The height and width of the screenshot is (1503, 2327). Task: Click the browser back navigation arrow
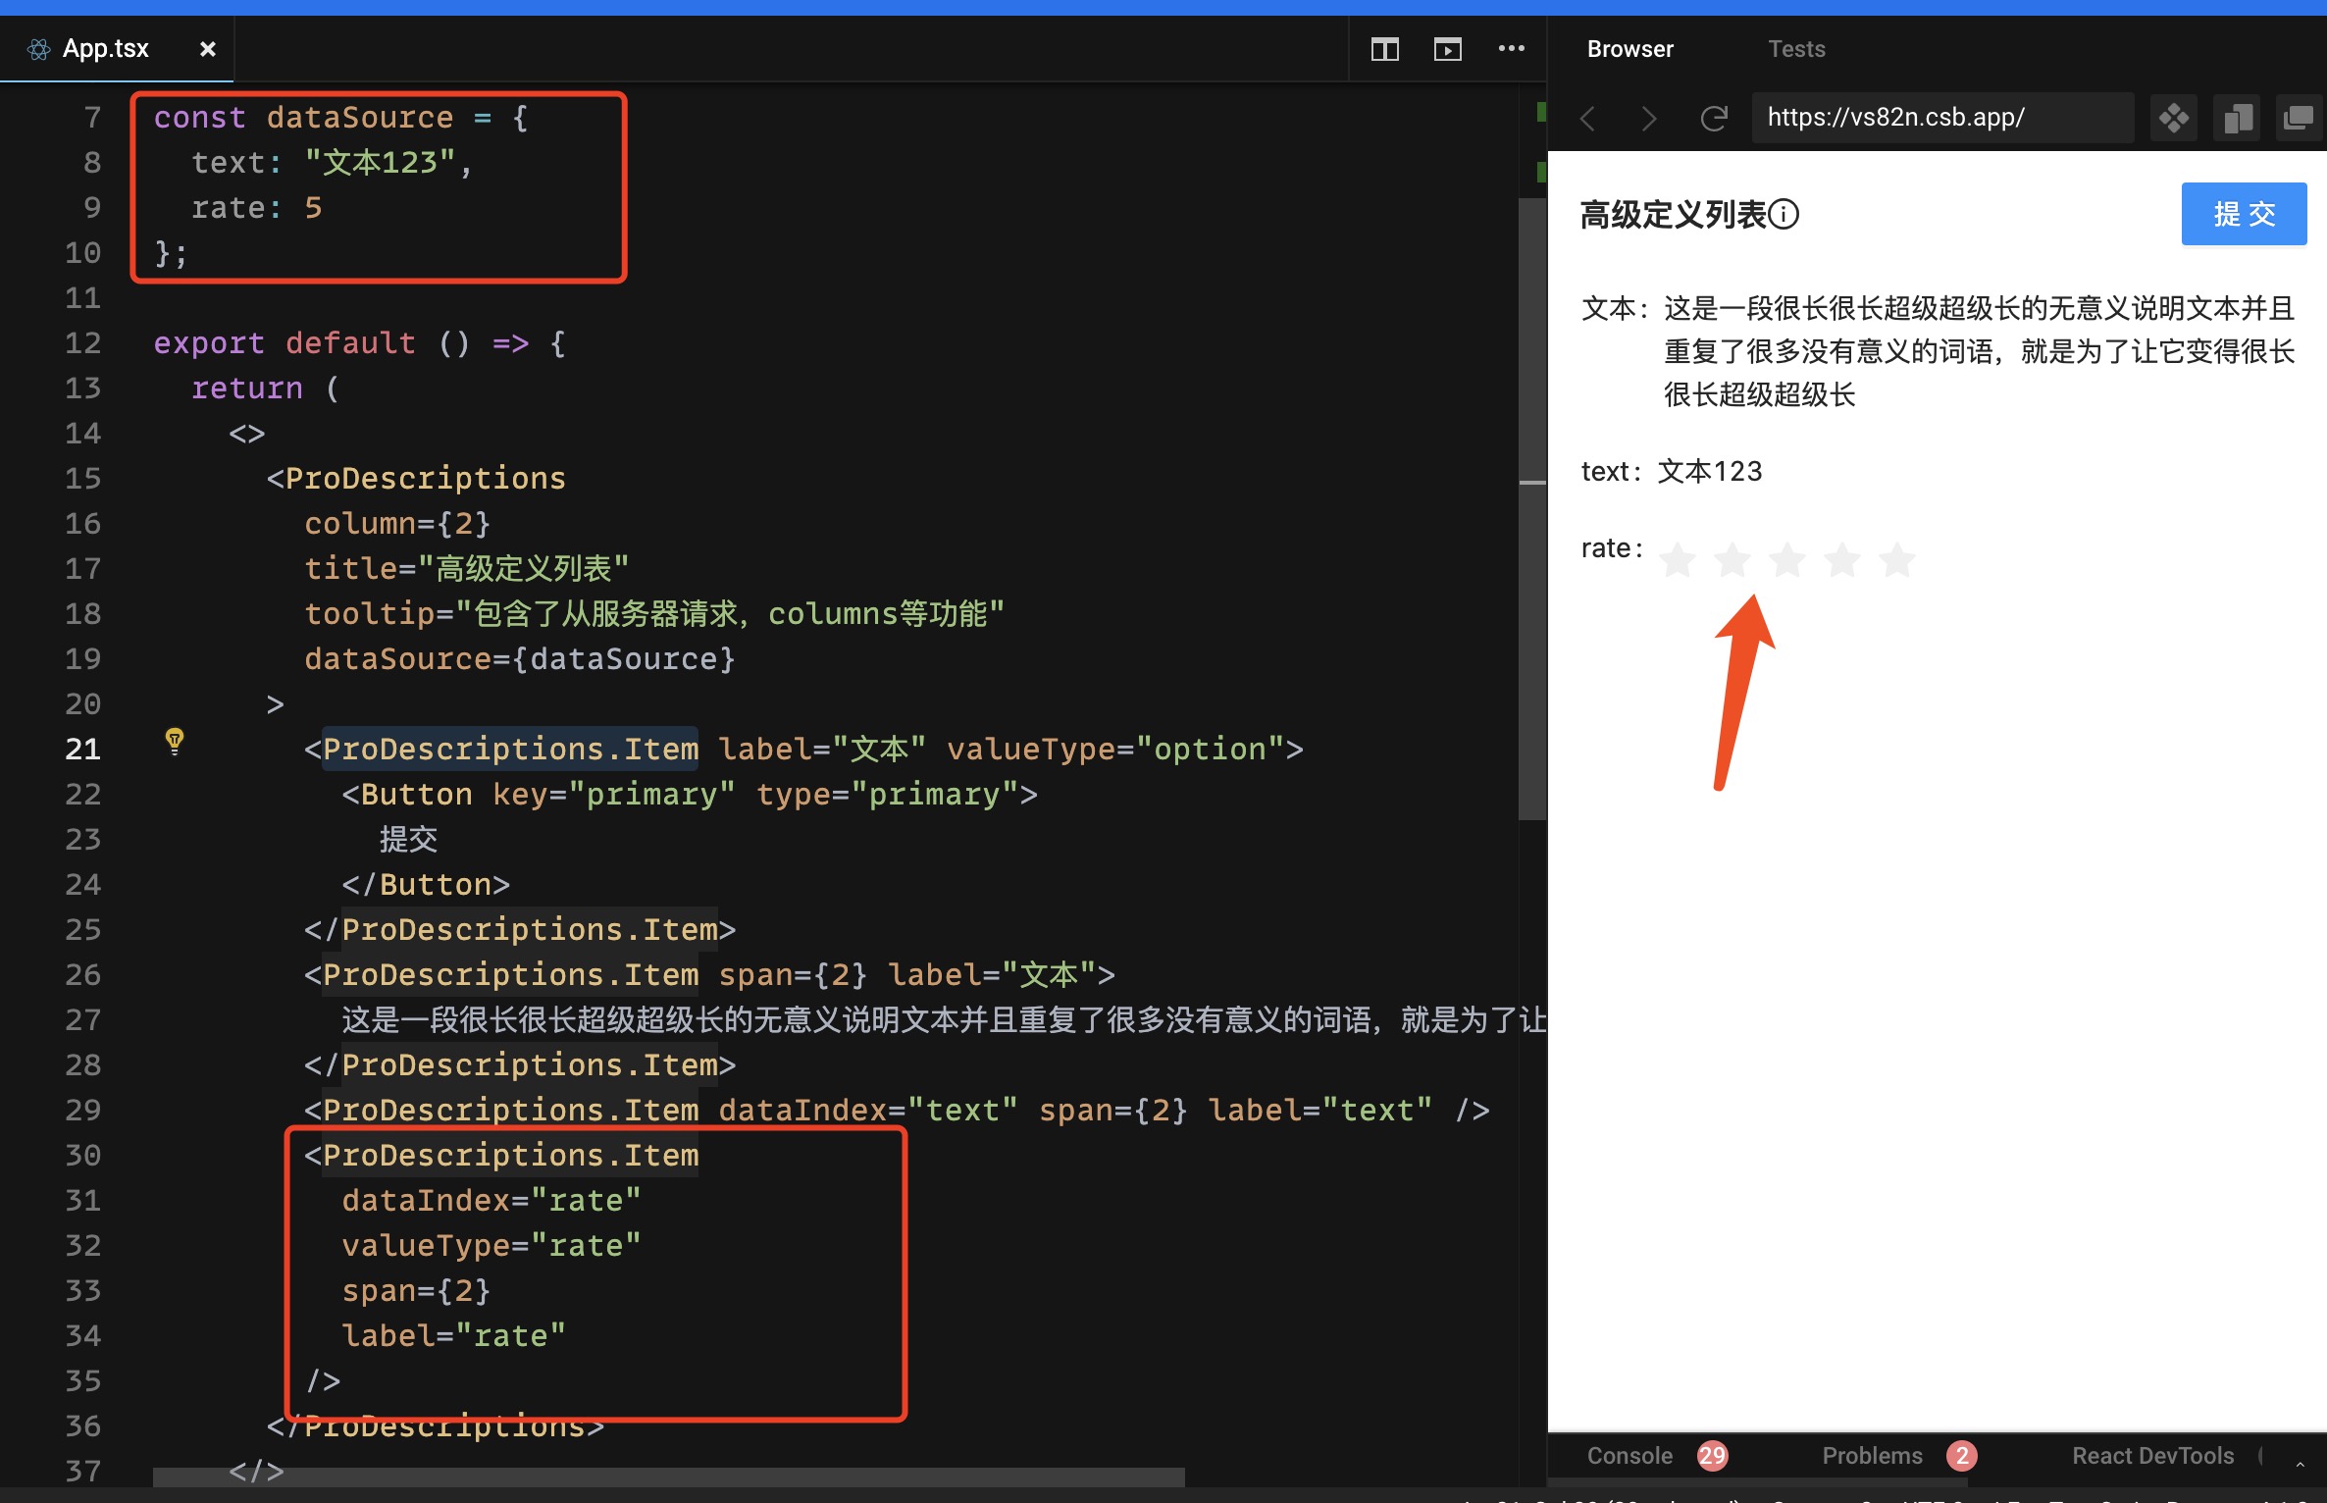pyautogui.click(x=1588, y=118)
